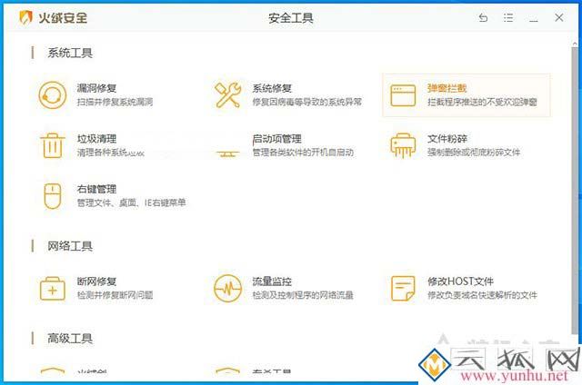Viewport: 582px width, 385px height.
Task: Open 系统修复 tool label
Action: click(x=272, y=88)
